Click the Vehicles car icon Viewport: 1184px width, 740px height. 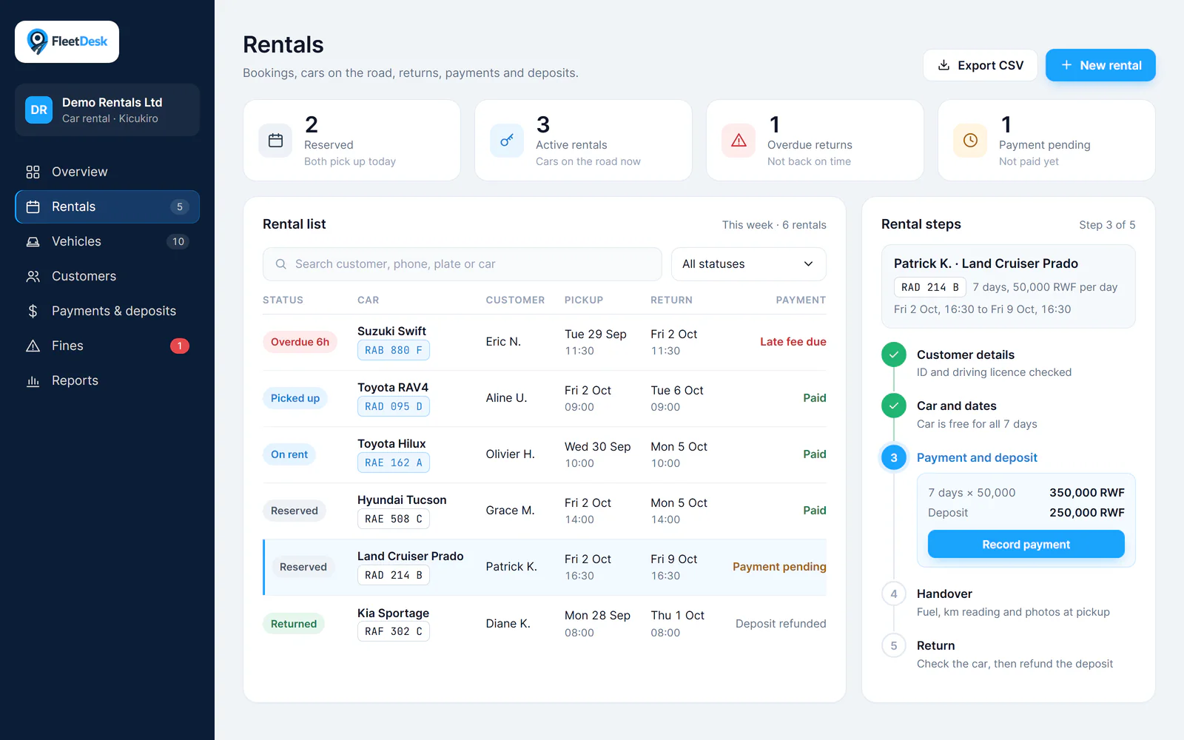tap(33, 241)
